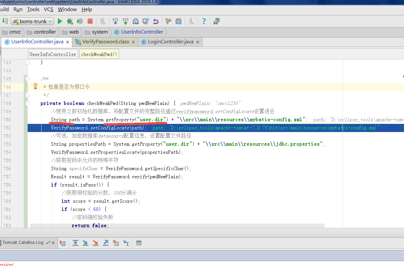Viewport: 404px width, 266px height.
Task: Click the "user.dir" string on line 750
Action: pos(151,120)
